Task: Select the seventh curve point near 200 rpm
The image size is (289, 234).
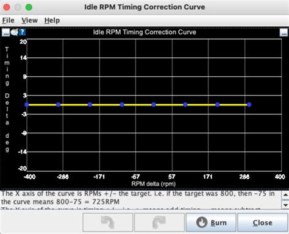Action: pos(218,105)
